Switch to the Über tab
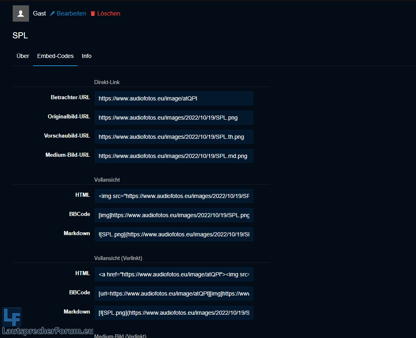The width and height of the screenshot is (416, 338). (23, 56)
